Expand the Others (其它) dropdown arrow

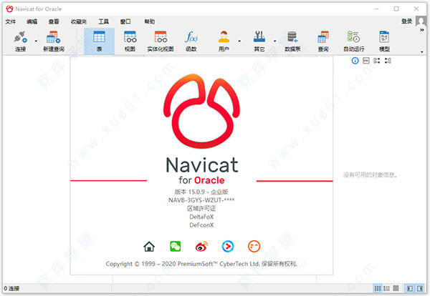[x=274, y=41]
